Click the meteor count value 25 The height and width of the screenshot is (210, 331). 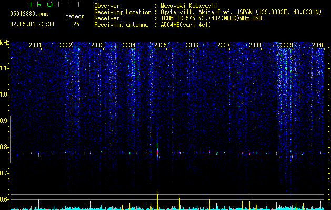(x=76, y=24)
